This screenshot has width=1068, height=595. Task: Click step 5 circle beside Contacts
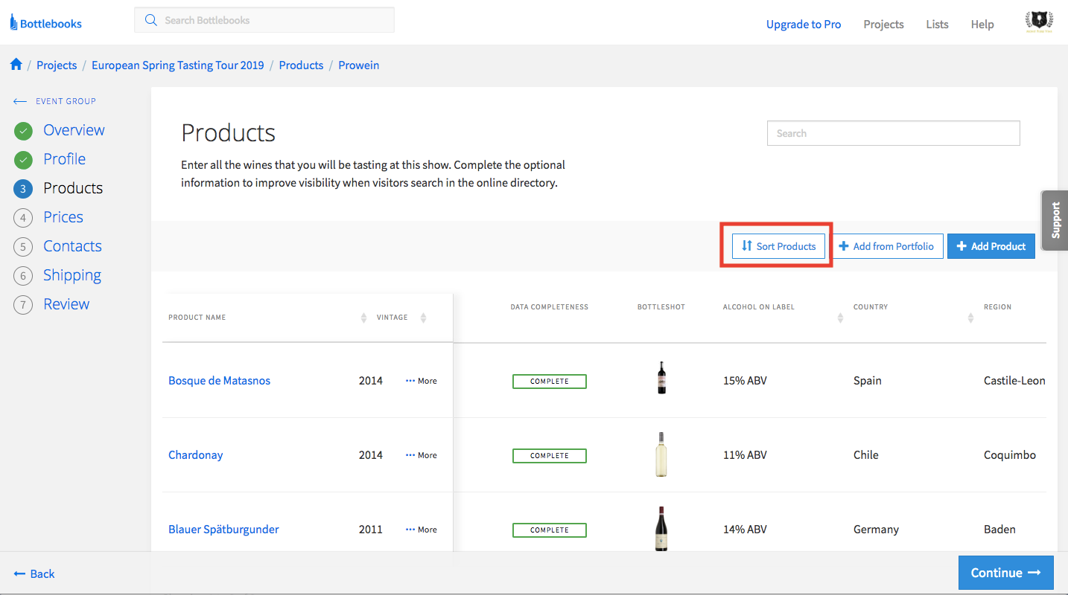click(23, 247)
